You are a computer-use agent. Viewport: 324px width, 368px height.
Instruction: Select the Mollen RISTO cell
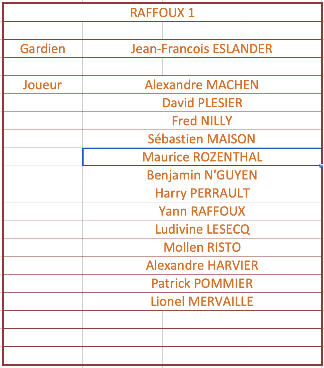pyautogui.click(x=202, y=247)
